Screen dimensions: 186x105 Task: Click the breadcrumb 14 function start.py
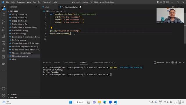pos(54,11)
